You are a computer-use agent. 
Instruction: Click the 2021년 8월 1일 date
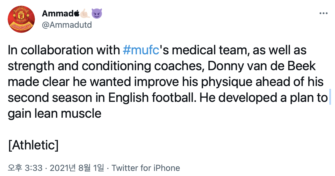(x=77, y=168)
